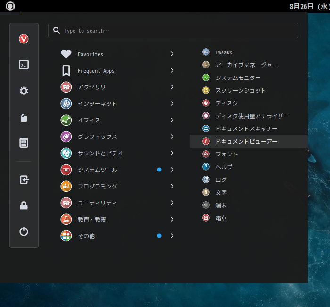Launch スクリーンショット by its label
Viewport: 330px width, 307px height.
[x=241, y=91]
